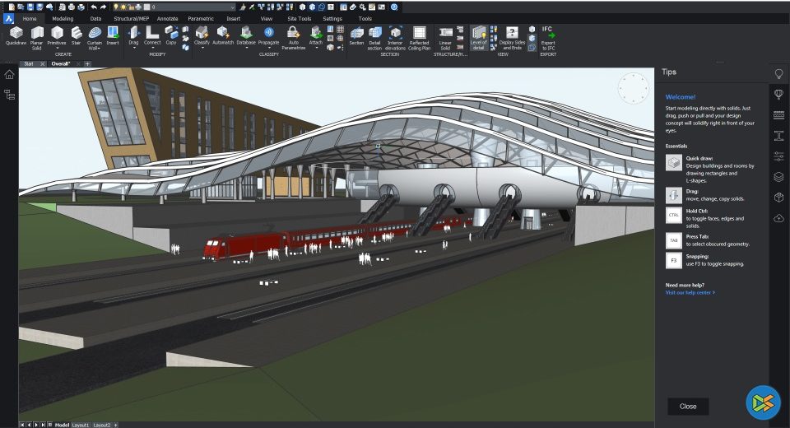Expand the Primitives dropdown
The width and height of the screenshot is (790, 428).
click(x=57, y=46)
